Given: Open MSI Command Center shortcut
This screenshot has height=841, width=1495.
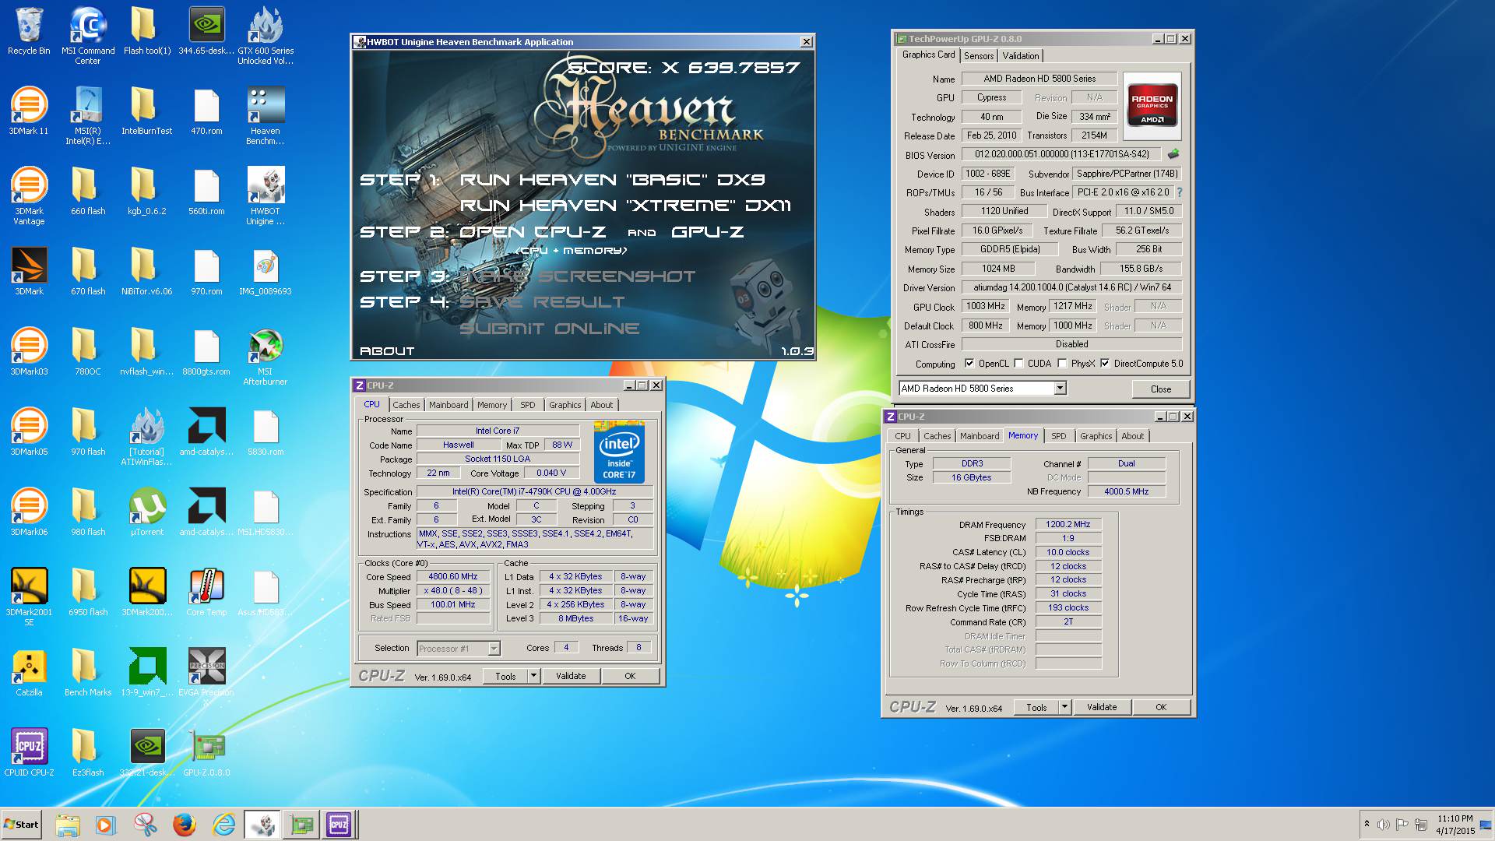Looking at the screenshot, I should point(88,35).
